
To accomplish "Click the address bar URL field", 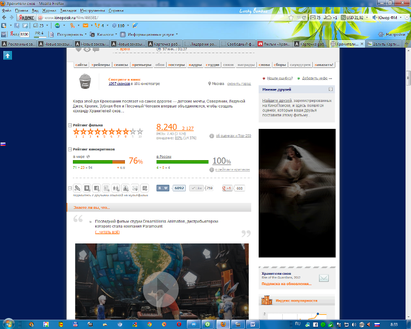I will click(163, 18).
